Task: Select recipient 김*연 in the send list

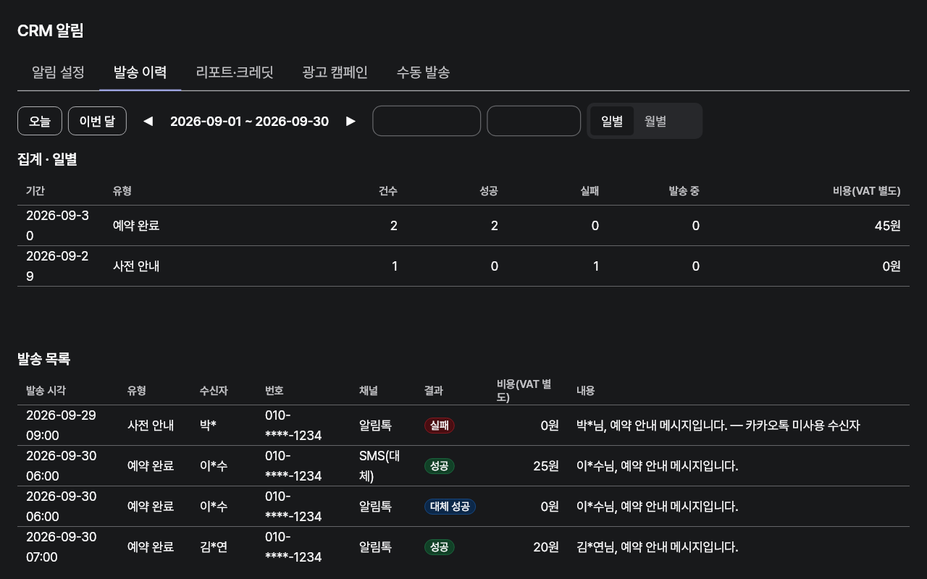Action: (x=214, y=547)
